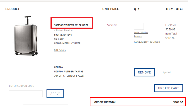Click the Samsonite suitcase product image
Screen dimensions: 188x108
[25, 36]
